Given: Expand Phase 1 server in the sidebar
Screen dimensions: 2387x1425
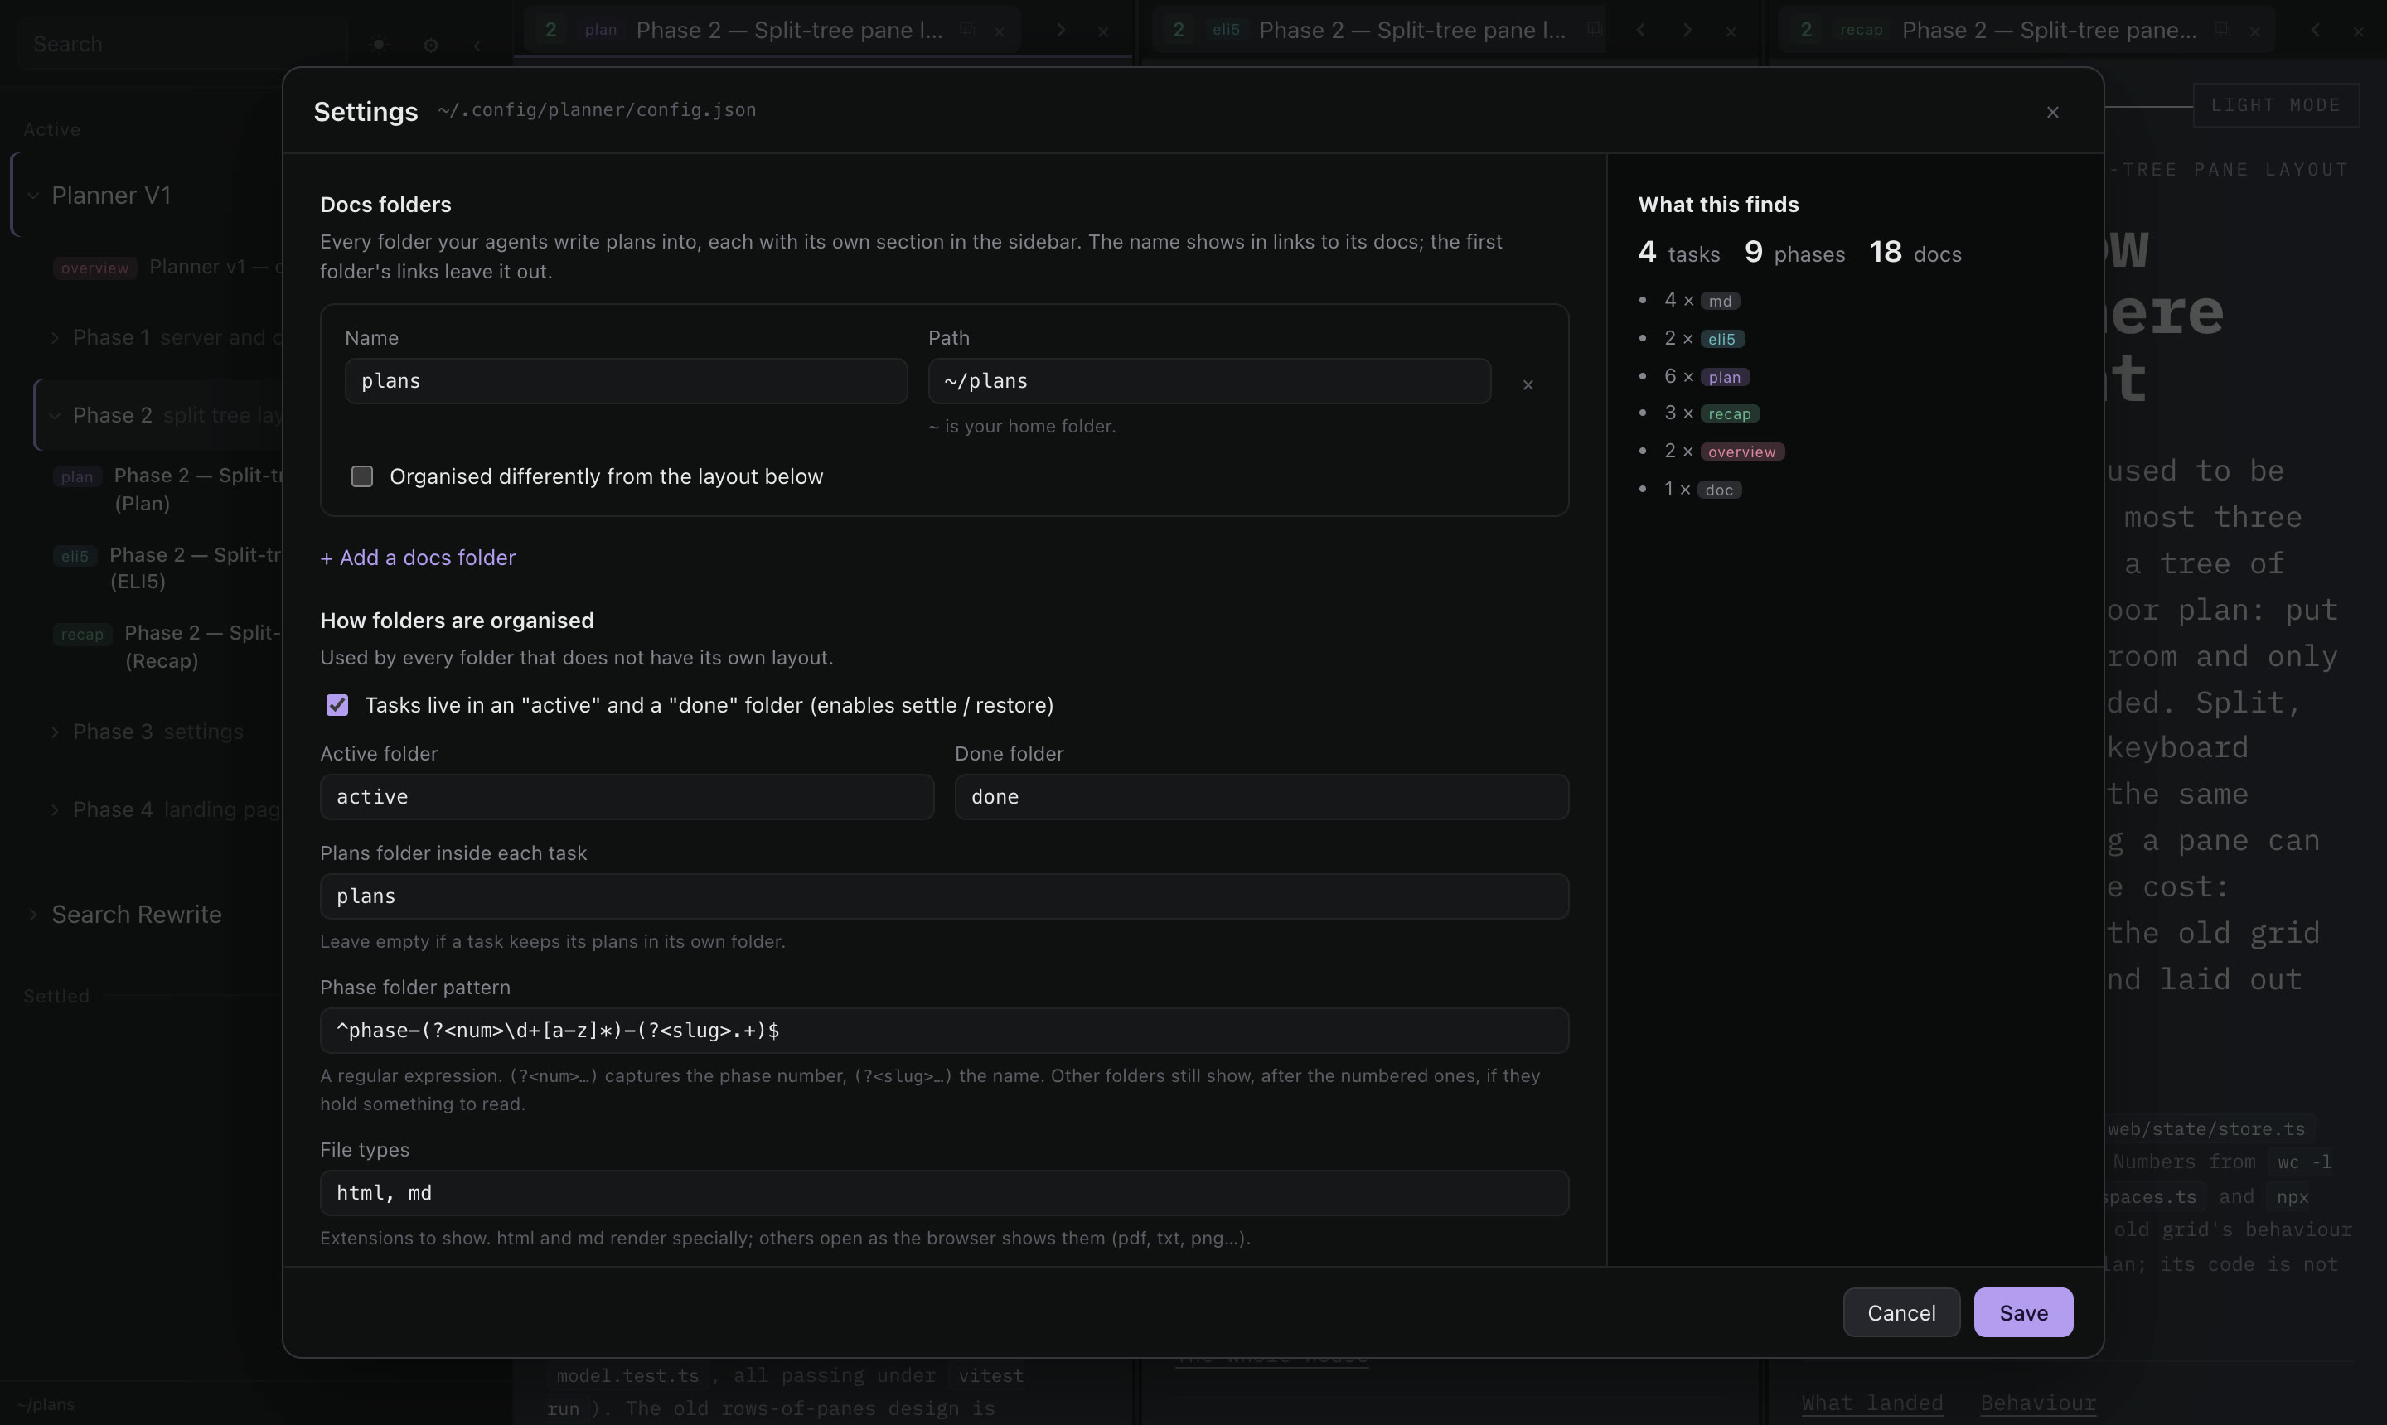Looking at the screenshot, I should [x=55, y=338].
